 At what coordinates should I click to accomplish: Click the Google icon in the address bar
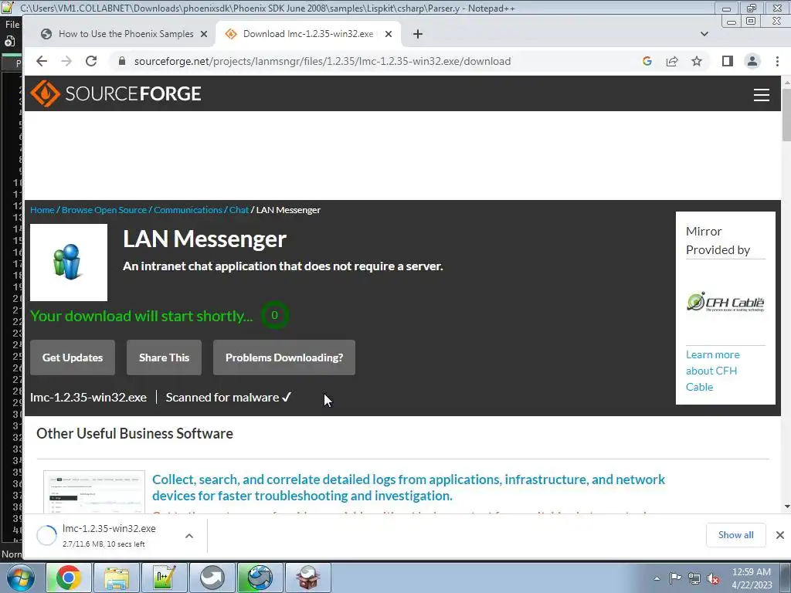tap(647, 61)
